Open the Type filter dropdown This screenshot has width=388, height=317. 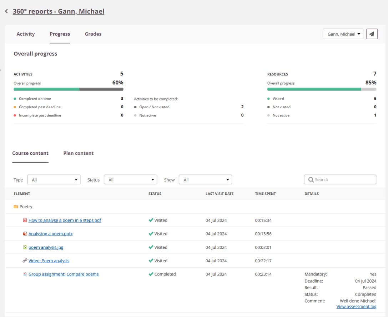(54, 180)
